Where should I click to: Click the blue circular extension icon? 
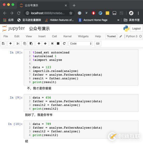[x=100, y=13]
